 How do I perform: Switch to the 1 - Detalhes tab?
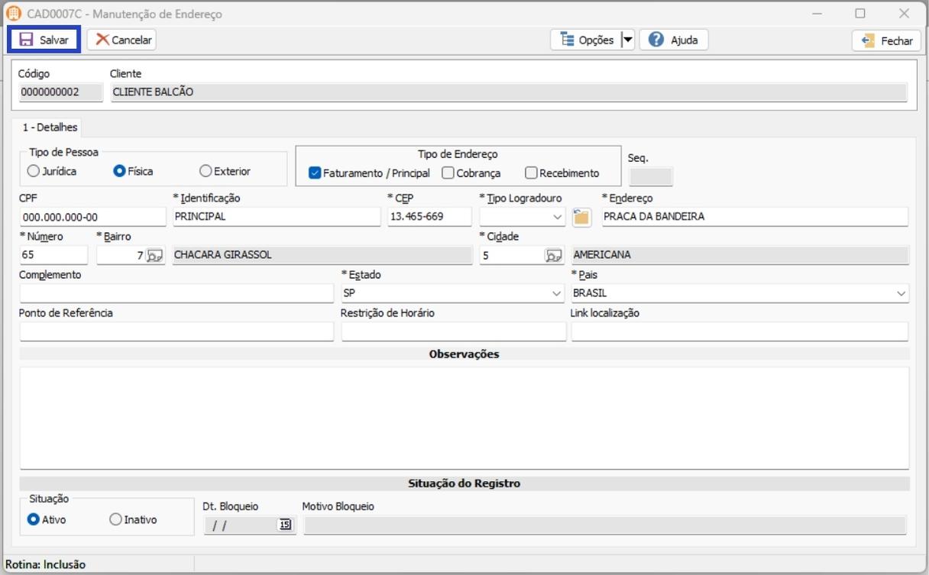click(50, 128)
